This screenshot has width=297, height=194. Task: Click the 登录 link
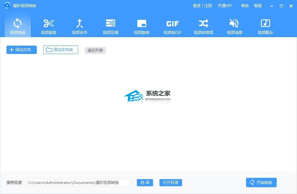(197, 6)
